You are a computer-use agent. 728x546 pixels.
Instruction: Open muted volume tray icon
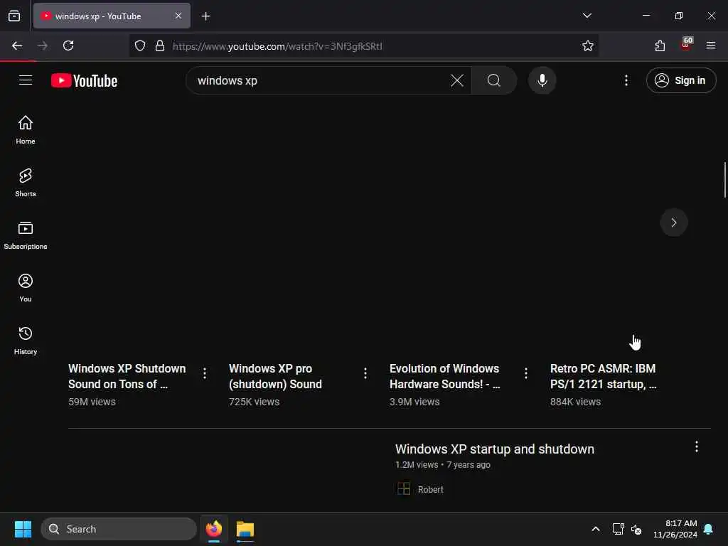pyautogui.click(x=636, y=529)
